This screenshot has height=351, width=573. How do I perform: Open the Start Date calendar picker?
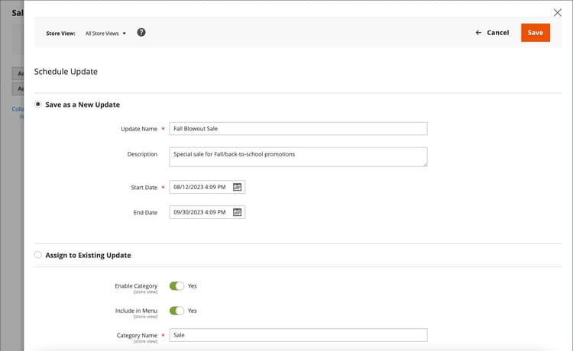pos(237,187)
